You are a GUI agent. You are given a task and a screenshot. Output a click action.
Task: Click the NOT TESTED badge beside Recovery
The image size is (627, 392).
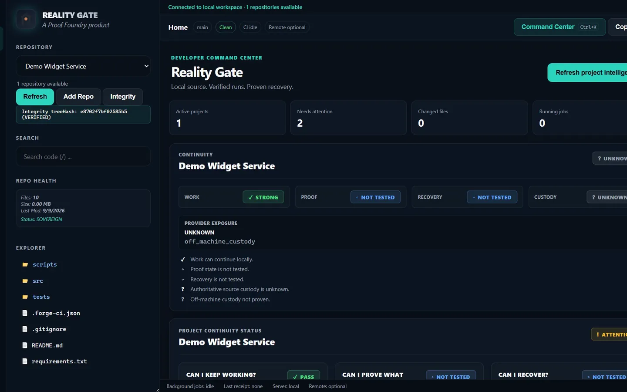pos(492,197)
